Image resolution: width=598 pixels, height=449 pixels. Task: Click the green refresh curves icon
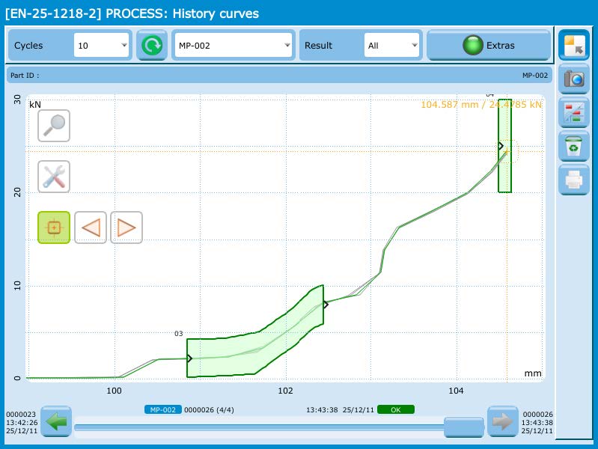152,46
